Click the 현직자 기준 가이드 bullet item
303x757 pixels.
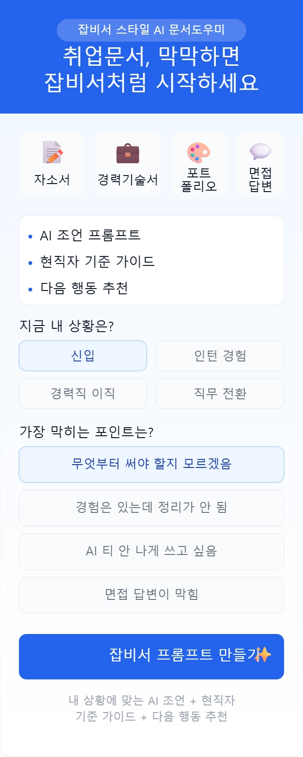97,262
